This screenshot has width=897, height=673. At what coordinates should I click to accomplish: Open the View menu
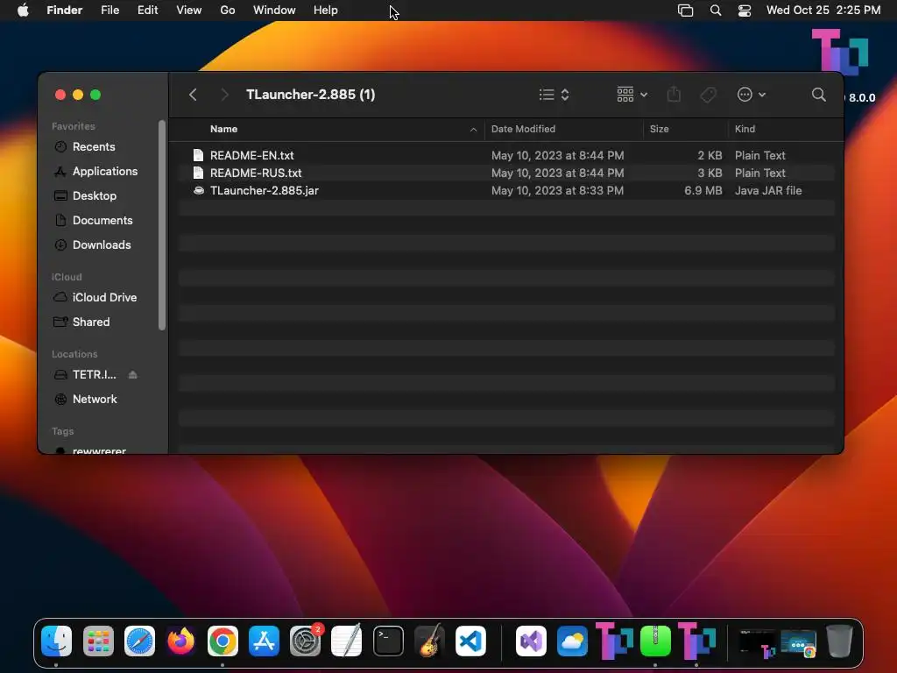pos(189,11)
